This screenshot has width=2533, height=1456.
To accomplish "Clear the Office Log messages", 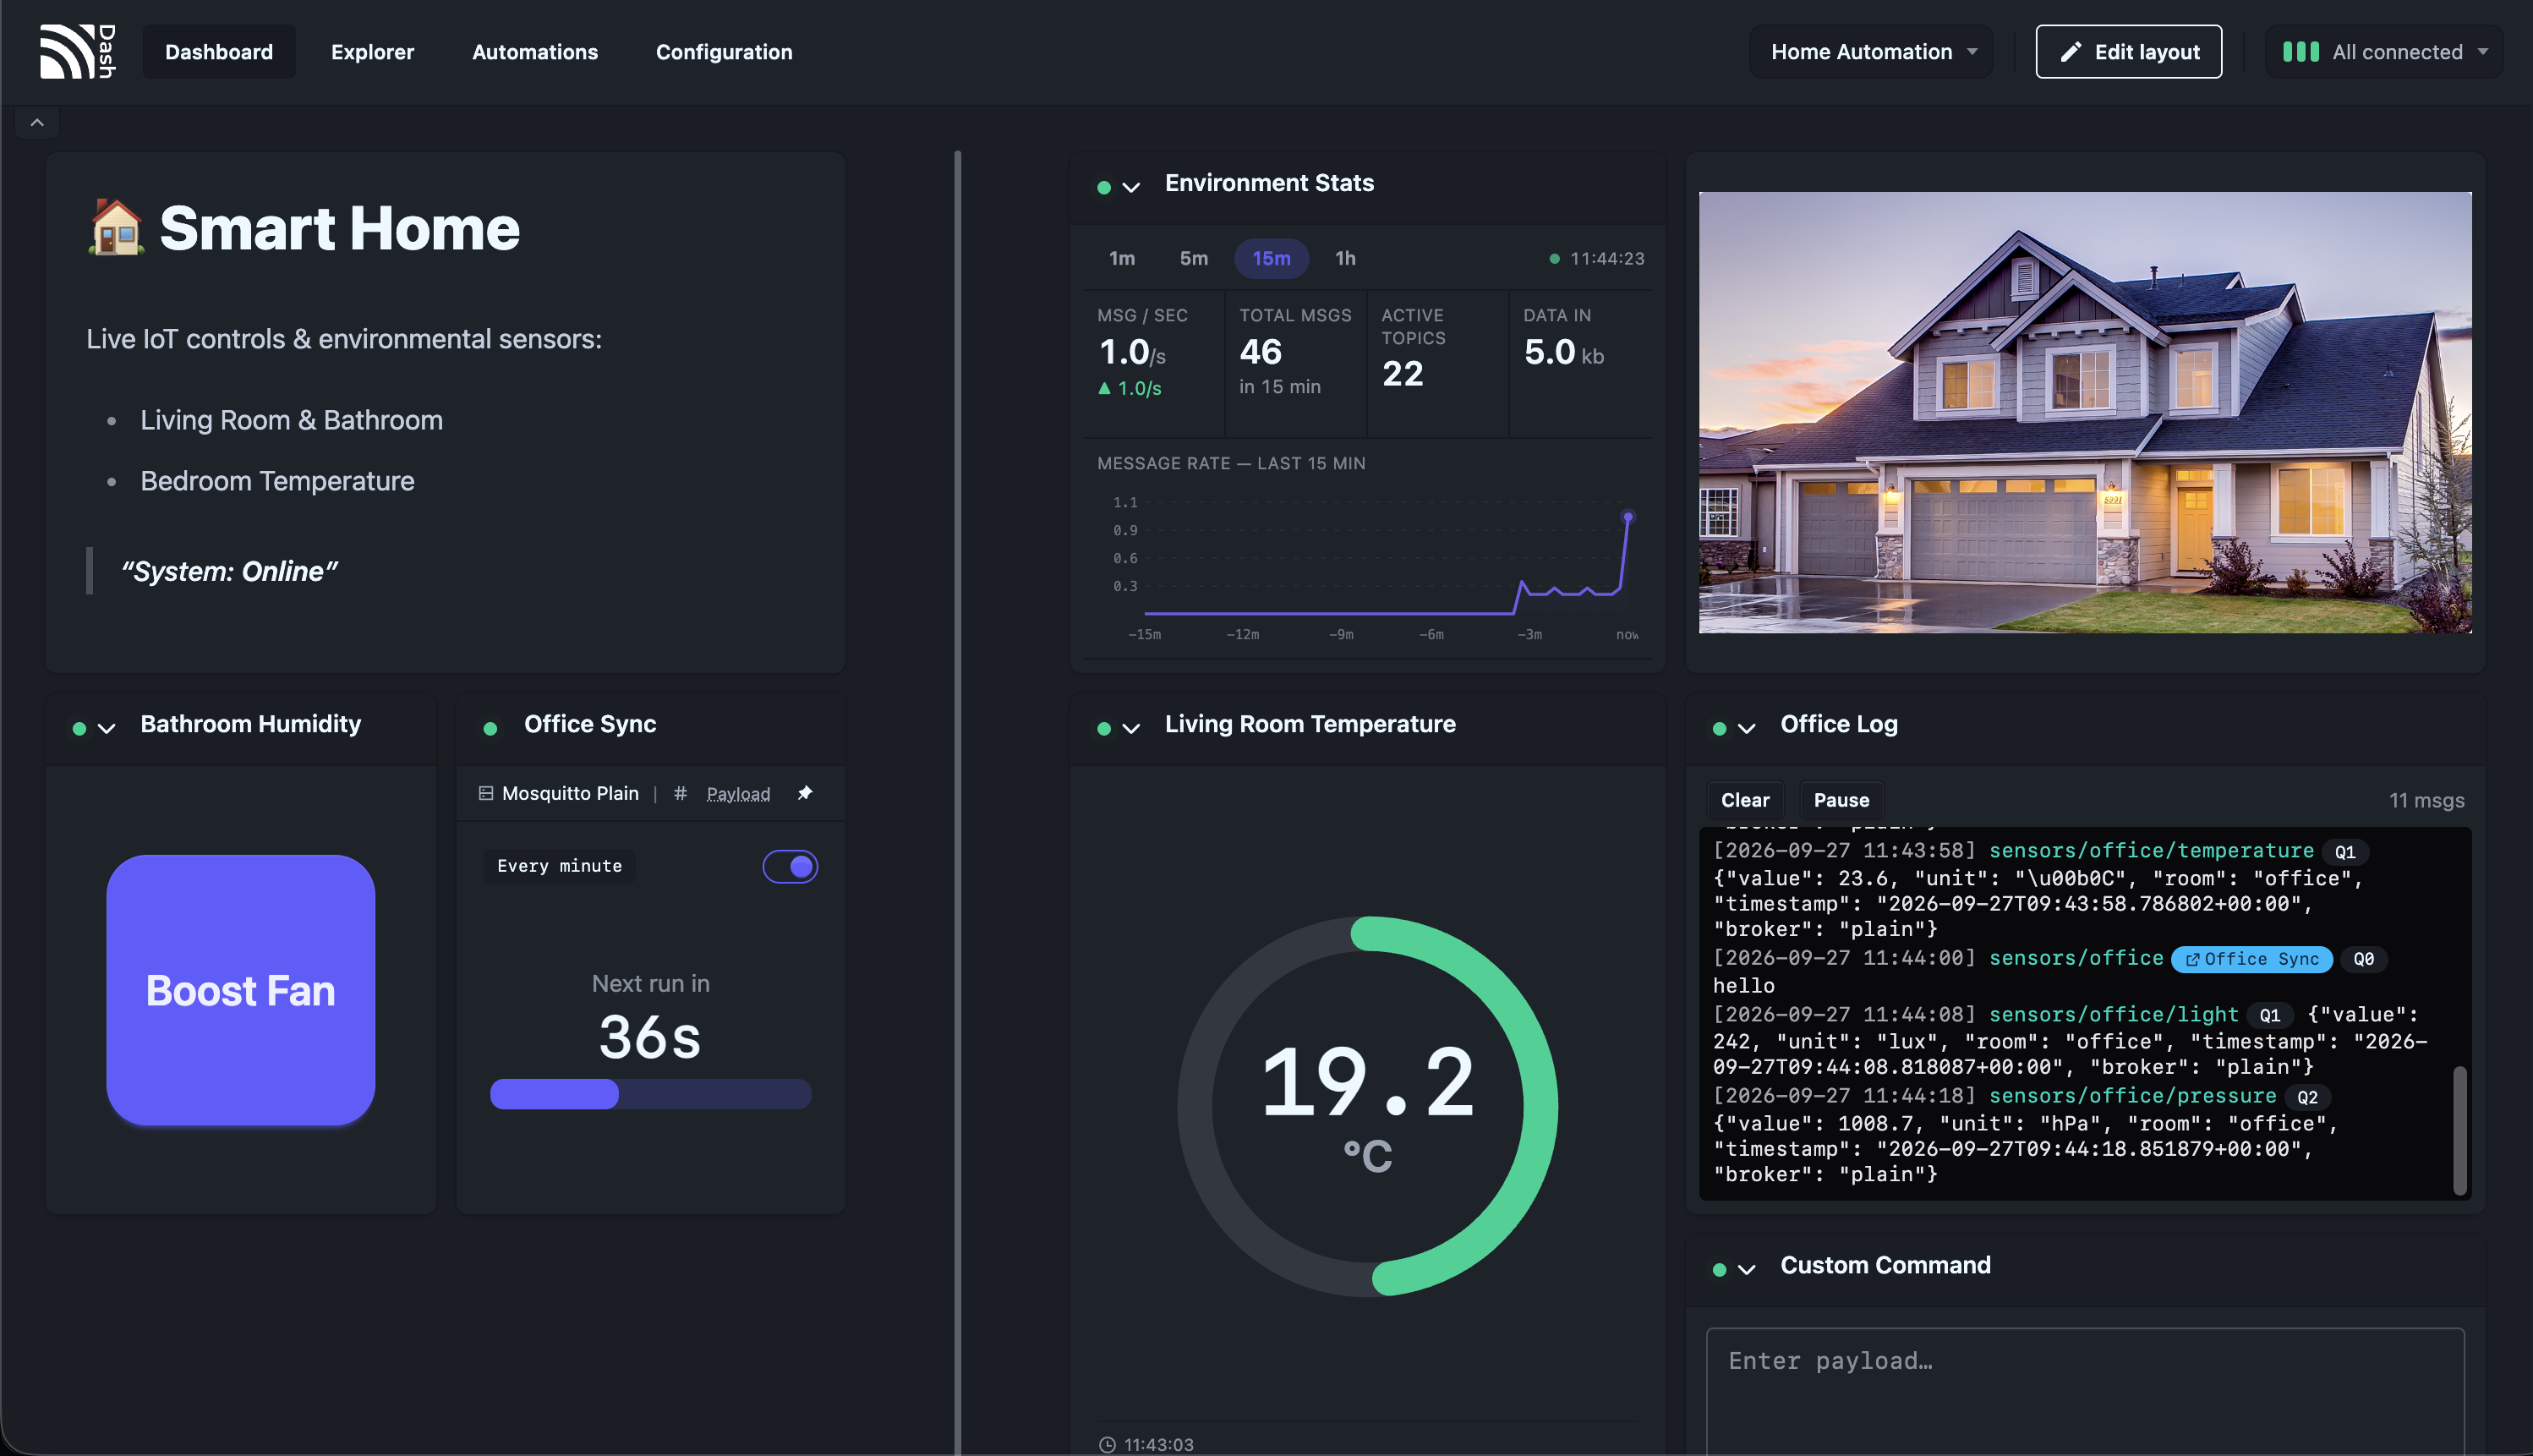I will (x=1744, y=800).
